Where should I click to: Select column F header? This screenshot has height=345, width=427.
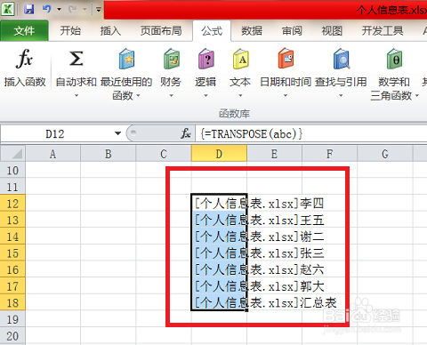[x=330, y=154]
